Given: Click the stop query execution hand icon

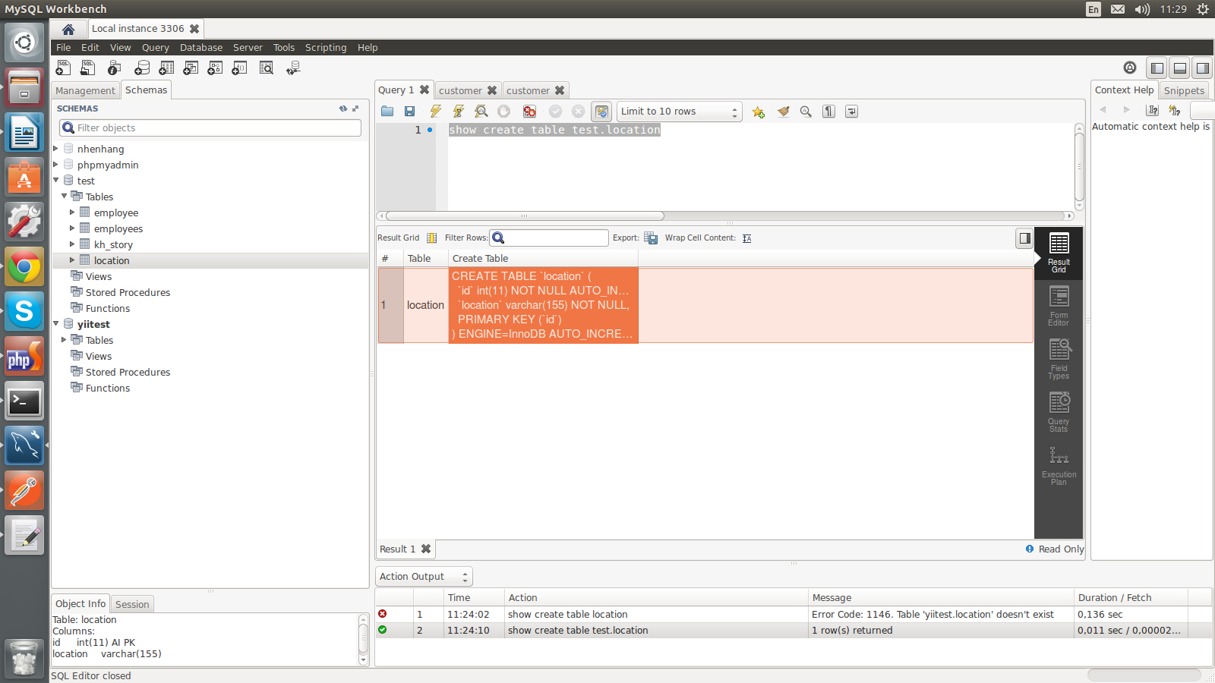Looking at the screenshot, I should pos(503,112).
